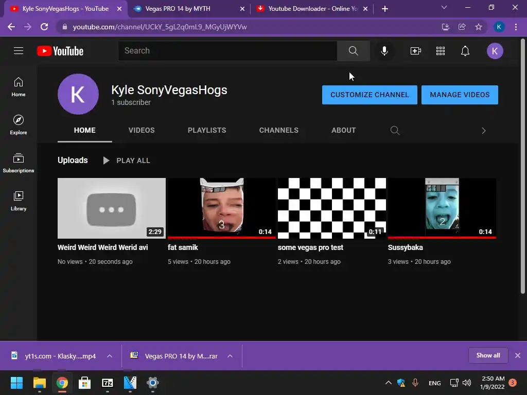Image resolution: width=527 pixels, height=395 pixels.
Task: Open video title Weird Weird Weird Werid avi
Action: point(102,247)
